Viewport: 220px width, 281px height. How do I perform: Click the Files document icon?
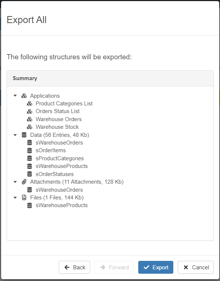point(24,198)
